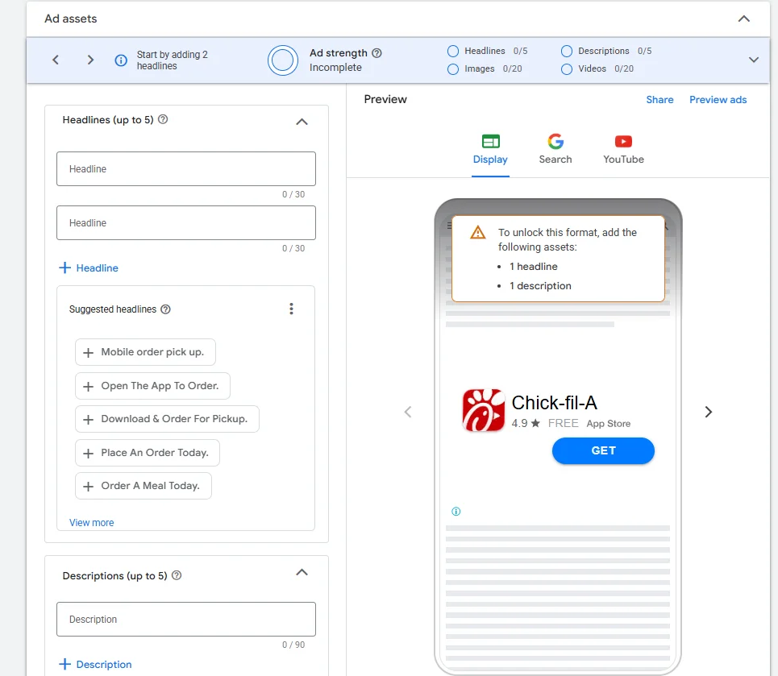The image size is (778, 676).
Task: Click the Ad strength circular progress indicator
Action: [x=283, y=60]
